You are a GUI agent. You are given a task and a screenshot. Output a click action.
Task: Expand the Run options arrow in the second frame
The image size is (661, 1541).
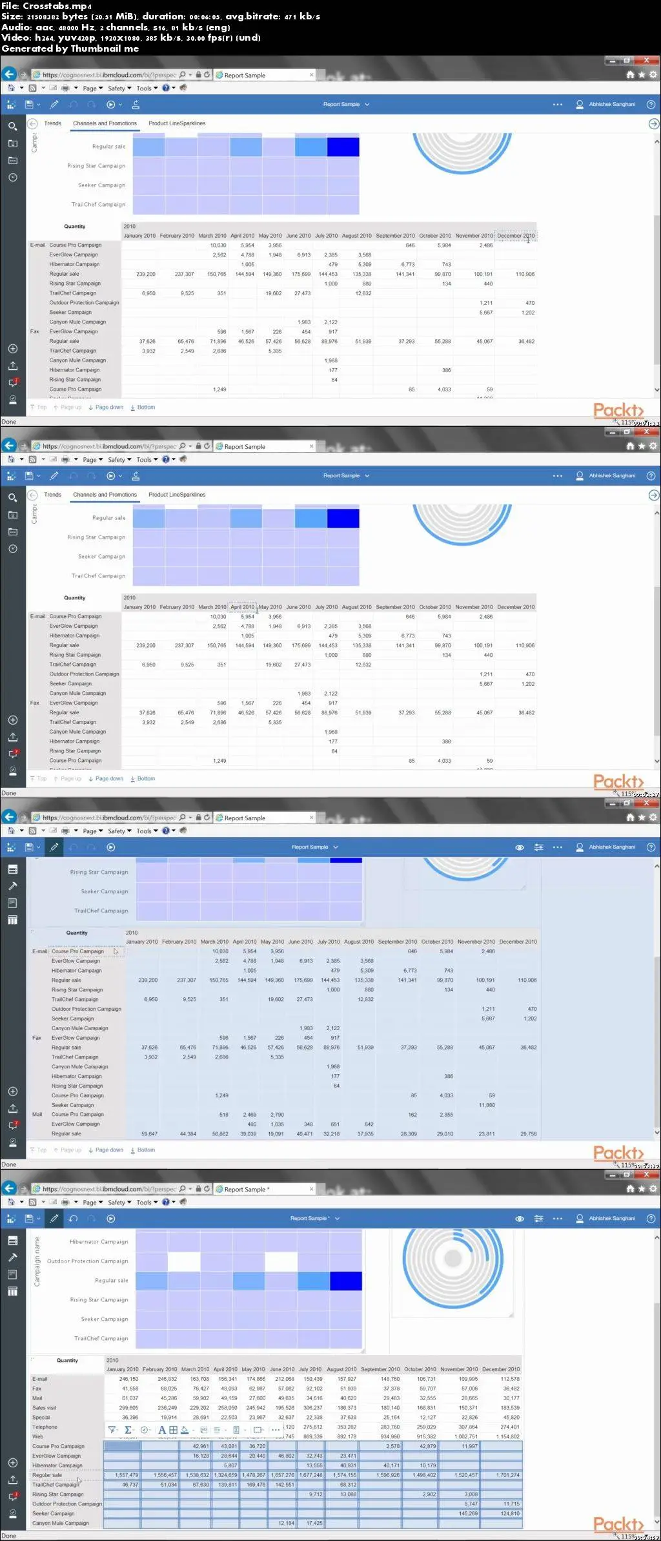coord(120,476)
